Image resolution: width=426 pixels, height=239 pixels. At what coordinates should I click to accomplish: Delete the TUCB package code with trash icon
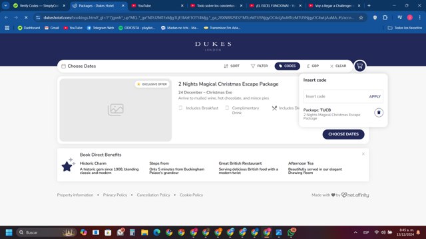pos(379,112)
